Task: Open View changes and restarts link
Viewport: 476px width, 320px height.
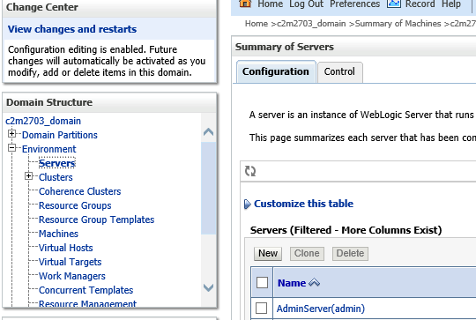Action: (72, 29)
